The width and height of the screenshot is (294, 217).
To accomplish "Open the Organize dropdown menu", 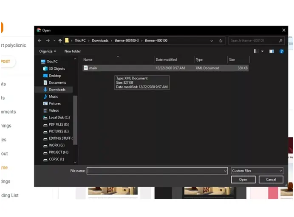I will point(47,51).
